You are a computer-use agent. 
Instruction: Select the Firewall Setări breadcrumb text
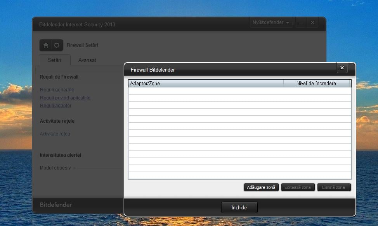pos(82,45)
